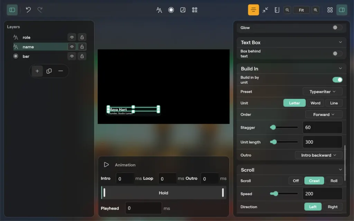Hide the bar layer
This screenshot has width=354, height=221.
point(72,56)
